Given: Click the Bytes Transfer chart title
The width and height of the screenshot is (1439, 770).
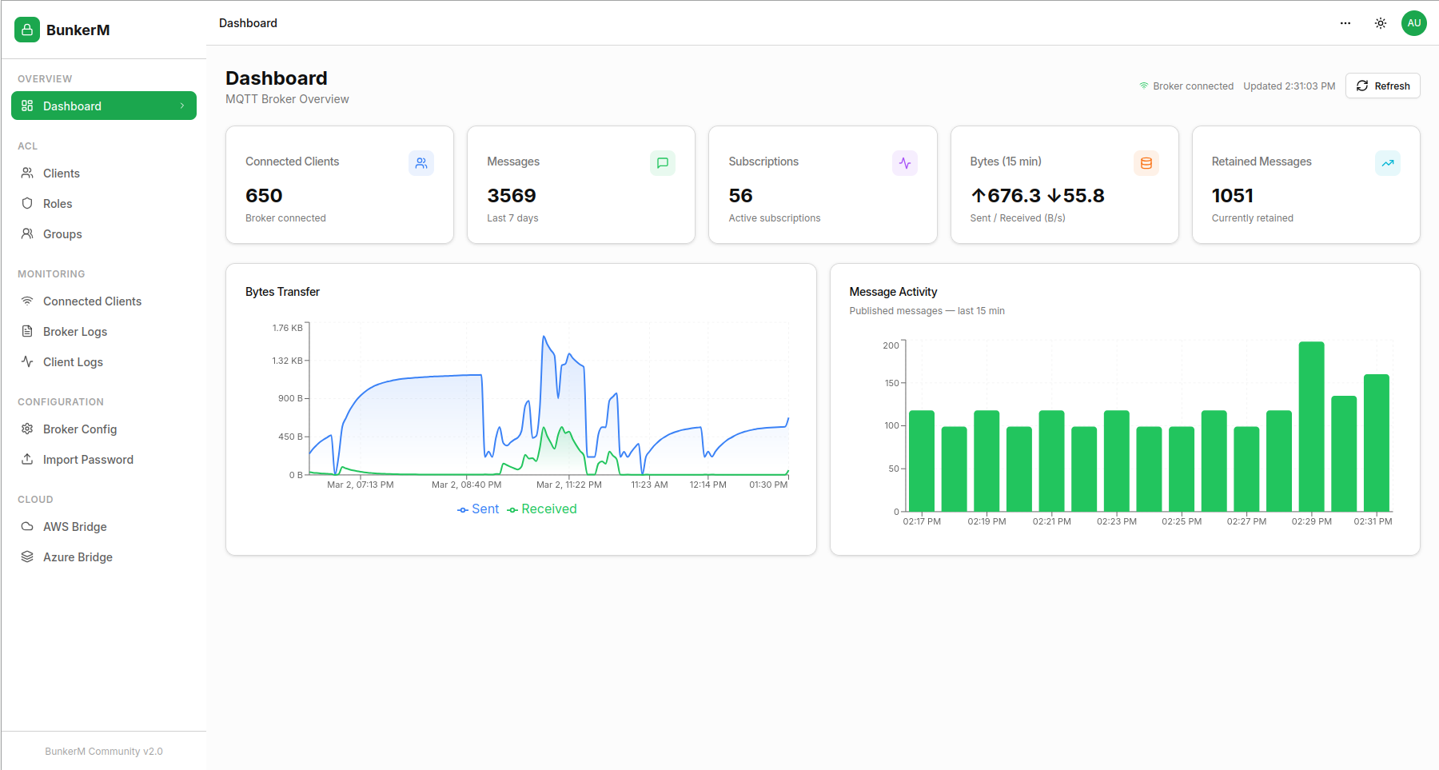Looking at the screenshot, I should [282, 292].
